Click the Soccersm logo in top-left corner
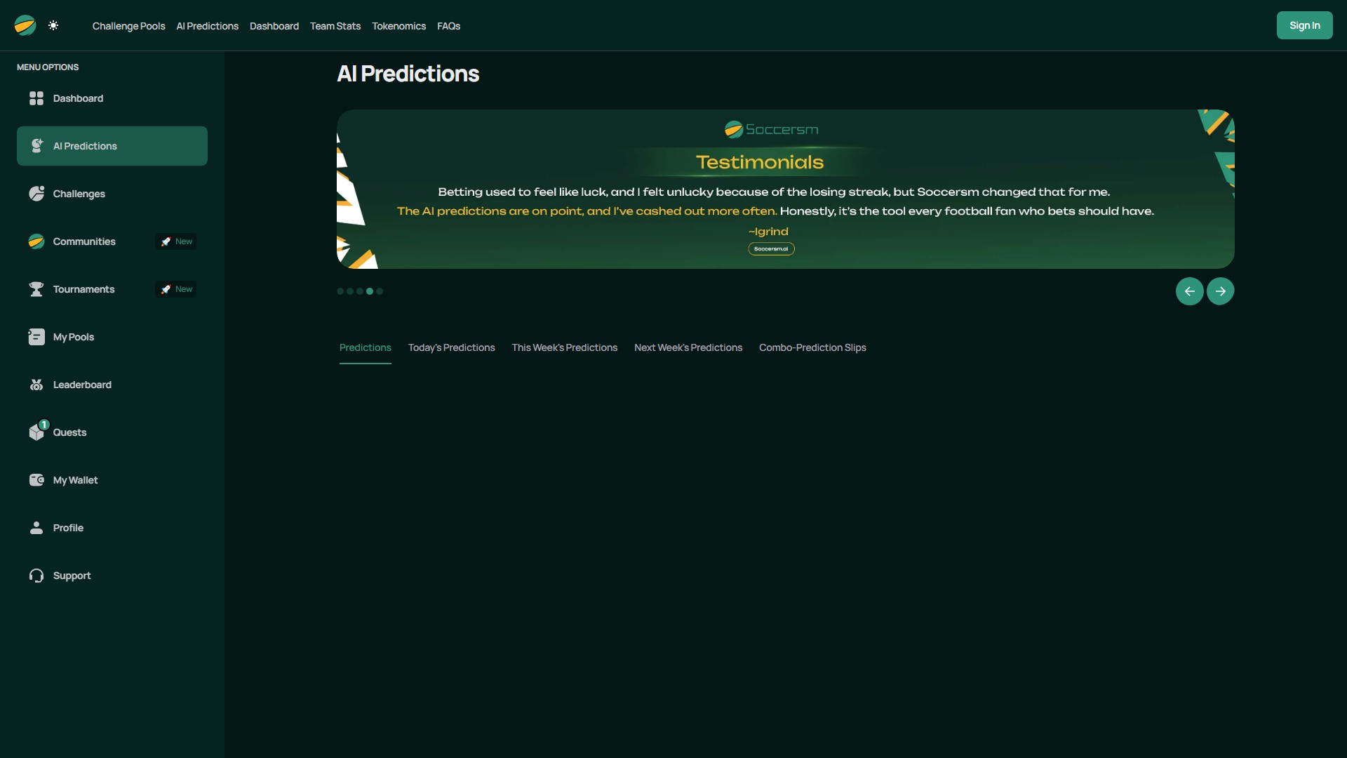1347x758 pixels. (23, 25)
